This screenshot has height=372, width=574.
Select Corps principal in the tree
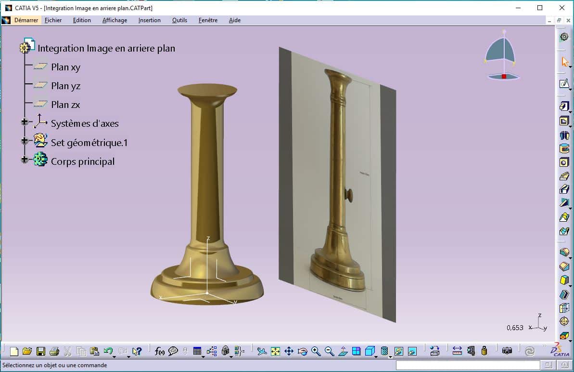pyautogui.click(x=82, y=161)
